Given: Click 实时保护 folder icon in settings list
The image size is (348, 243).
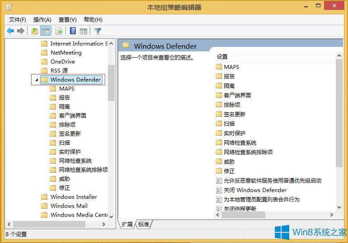Looking at the screenshot, I should pyautogui.click(x=219, y=133).
